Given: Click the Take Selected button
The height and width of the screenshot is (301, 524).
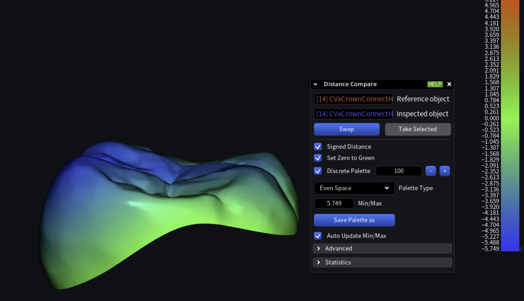Looking at the screenshot, I should point(417,129).
